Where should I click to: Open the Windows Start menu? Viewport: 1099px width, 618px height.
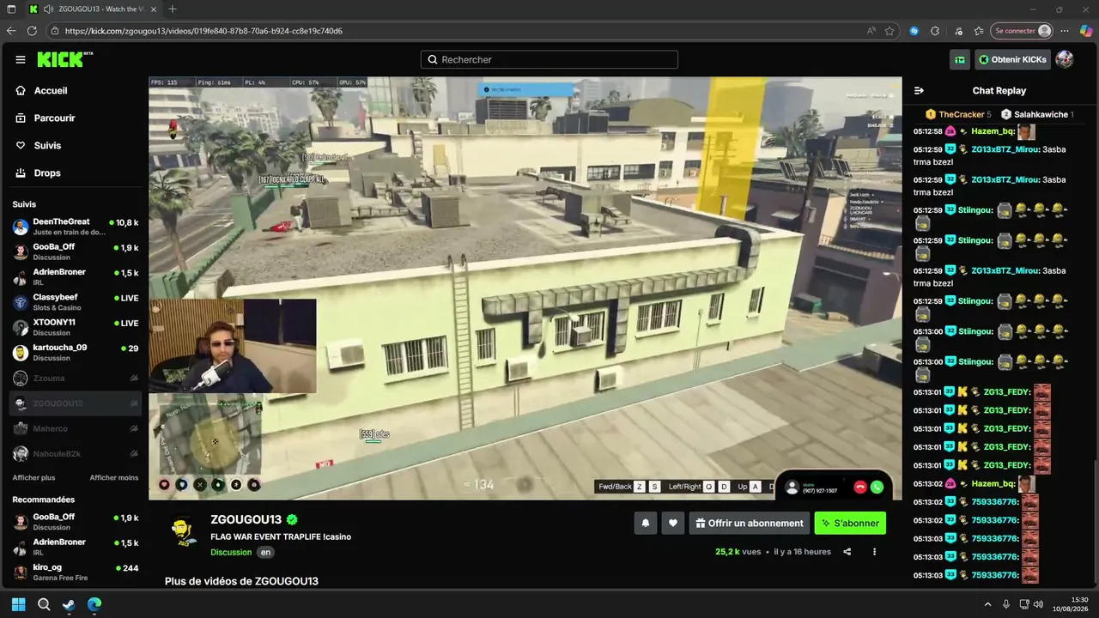18,604
